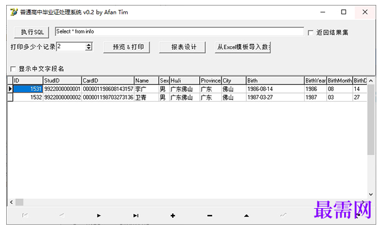Select Name cell 李广
This screenshot has height=229, width=383.
click(146, 89)
